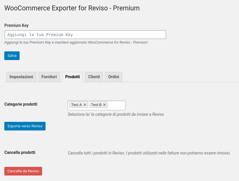The image size is (239, 181).
Task: Click the Premium Key label
Action: (16, 25)
